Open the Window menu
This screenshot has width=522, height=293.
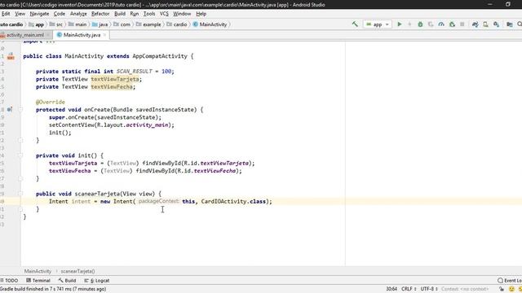coord(182,14)
